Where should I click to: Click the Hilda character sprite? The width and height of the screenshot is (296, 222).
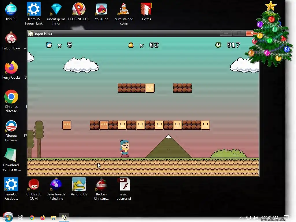pos(124,148)
